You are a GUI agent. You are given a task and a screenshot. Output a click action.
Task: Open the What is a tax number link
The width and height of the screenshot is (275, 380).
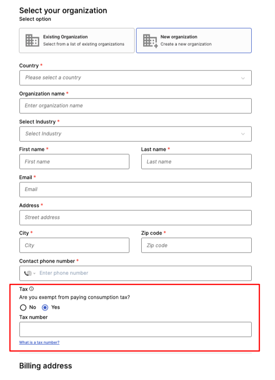click(x=39, y=342)
